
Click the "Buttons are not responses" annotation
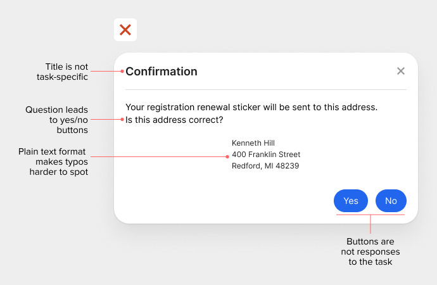tap(370, 251)
